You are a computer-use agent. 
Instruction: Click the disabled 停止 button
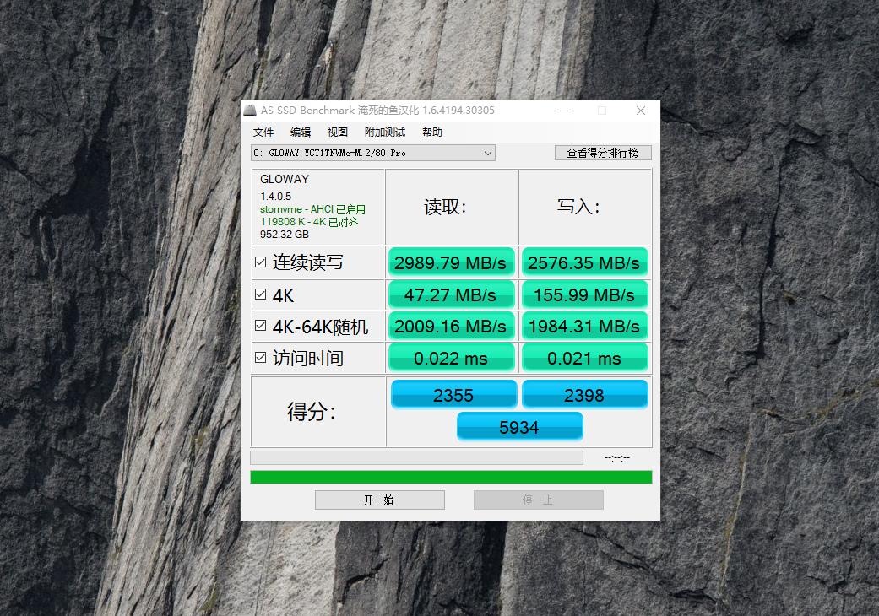point(538,500)
